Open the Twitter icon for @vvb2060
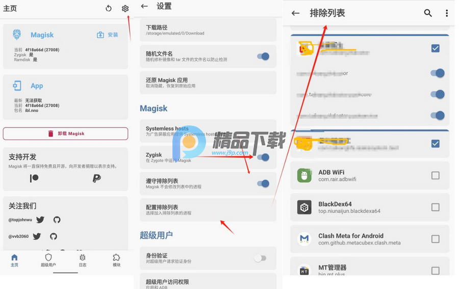This screenshot has height=289, width=459. click(37, 237)
